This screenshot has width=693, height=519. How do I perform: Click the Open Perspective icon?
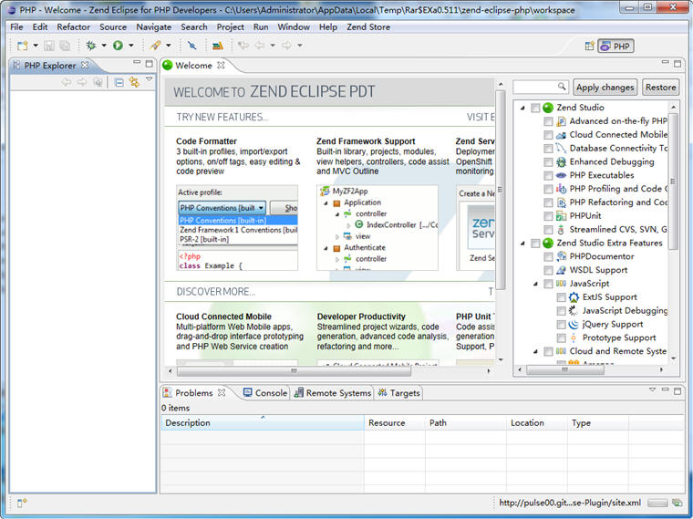point(588,46)
